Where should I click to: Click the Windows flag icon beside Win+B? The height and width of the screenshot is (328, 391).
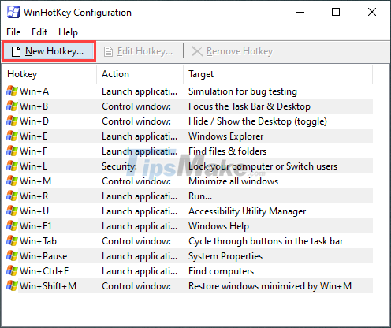tap(12, 106)
